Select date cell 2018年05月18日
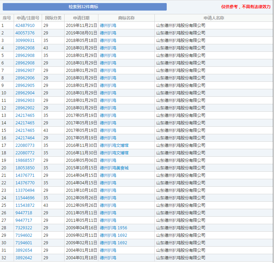This screenshot has height=263, width=274. pos(81,41)
